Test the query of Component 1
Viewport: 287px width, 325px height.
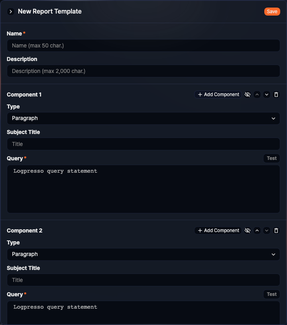coord(271,158)
